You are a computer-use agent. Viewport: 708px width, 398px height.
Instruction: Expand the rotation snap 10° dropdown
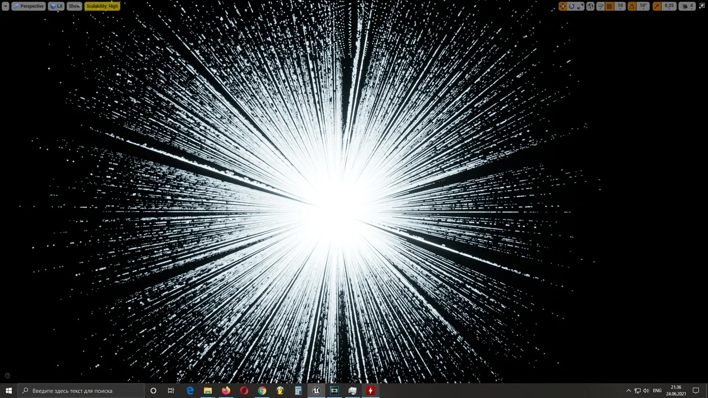[x=643, y=6]
